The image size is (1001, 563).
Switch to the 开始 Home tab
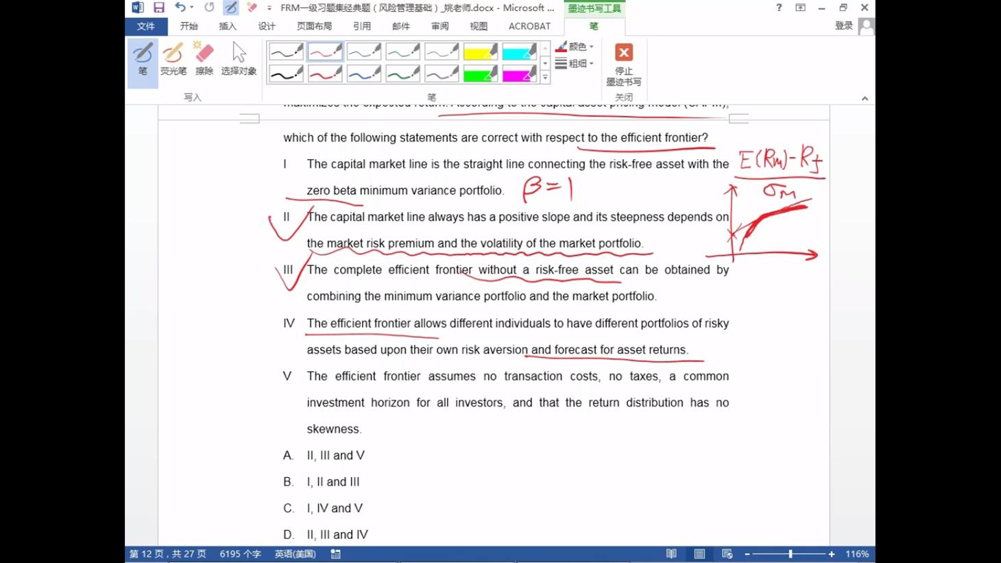(189, 26)
